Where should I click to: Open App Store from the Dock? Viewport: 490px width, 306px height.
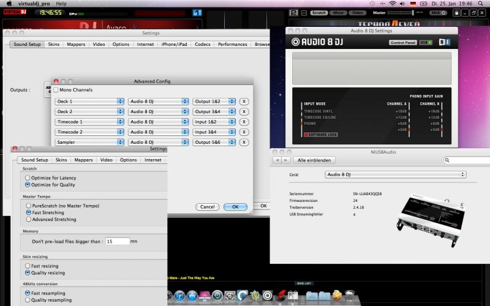[192, 296]
